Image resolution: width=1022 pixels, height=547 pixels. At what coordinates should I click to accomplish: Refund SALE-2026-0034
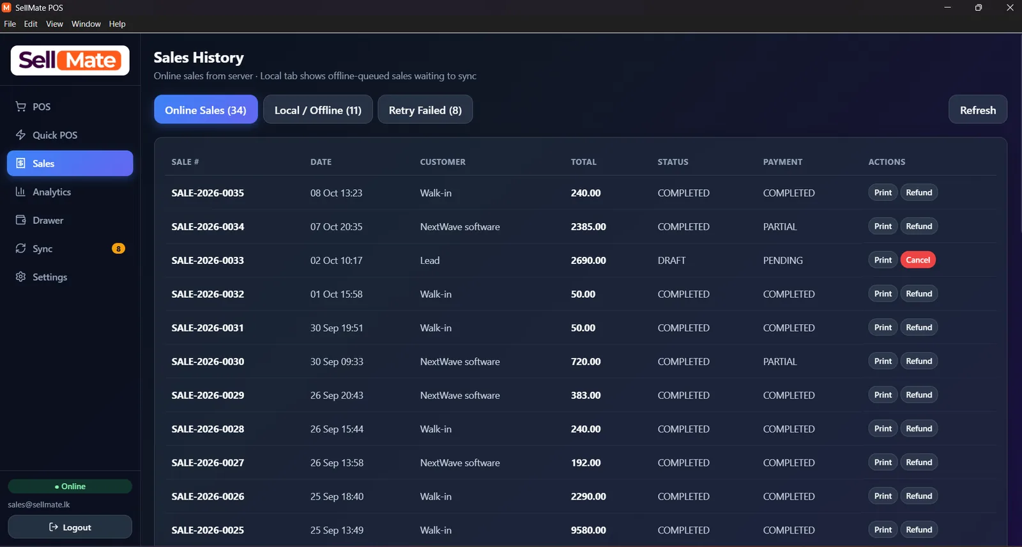[x=919, y=226]
